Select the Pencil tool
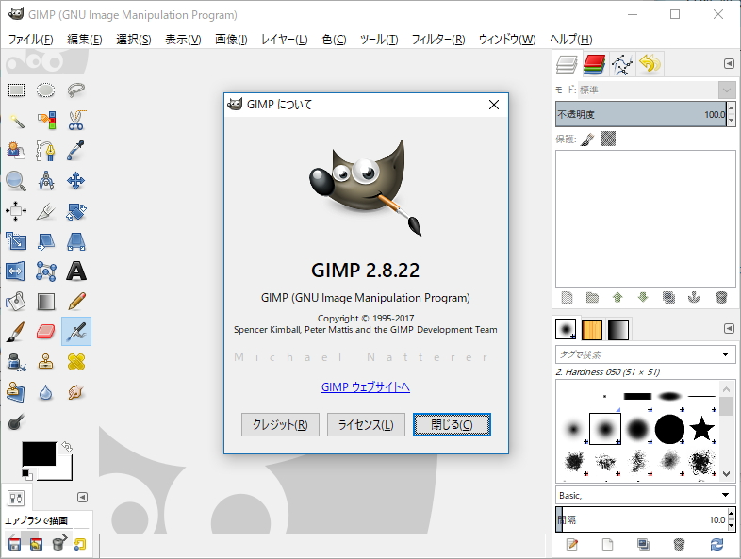The height and width of the screenshot is (559, 741). tap(76, 302)
